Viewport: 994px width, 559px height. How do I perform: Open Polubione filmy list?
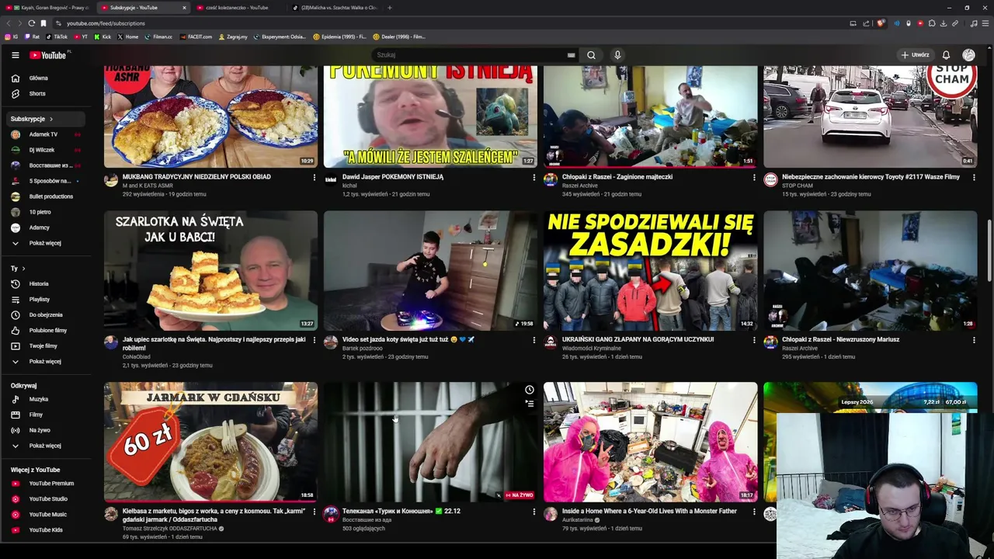pos(47,330)
